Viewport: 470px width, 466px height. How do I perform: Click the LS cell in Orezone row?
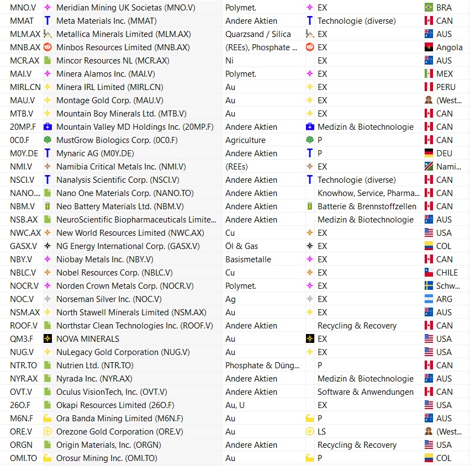pos(321,432)
